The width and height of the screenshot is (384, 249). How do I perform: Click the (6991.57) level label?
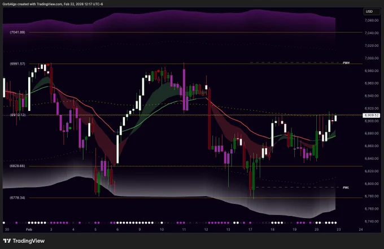pos(18,63)
